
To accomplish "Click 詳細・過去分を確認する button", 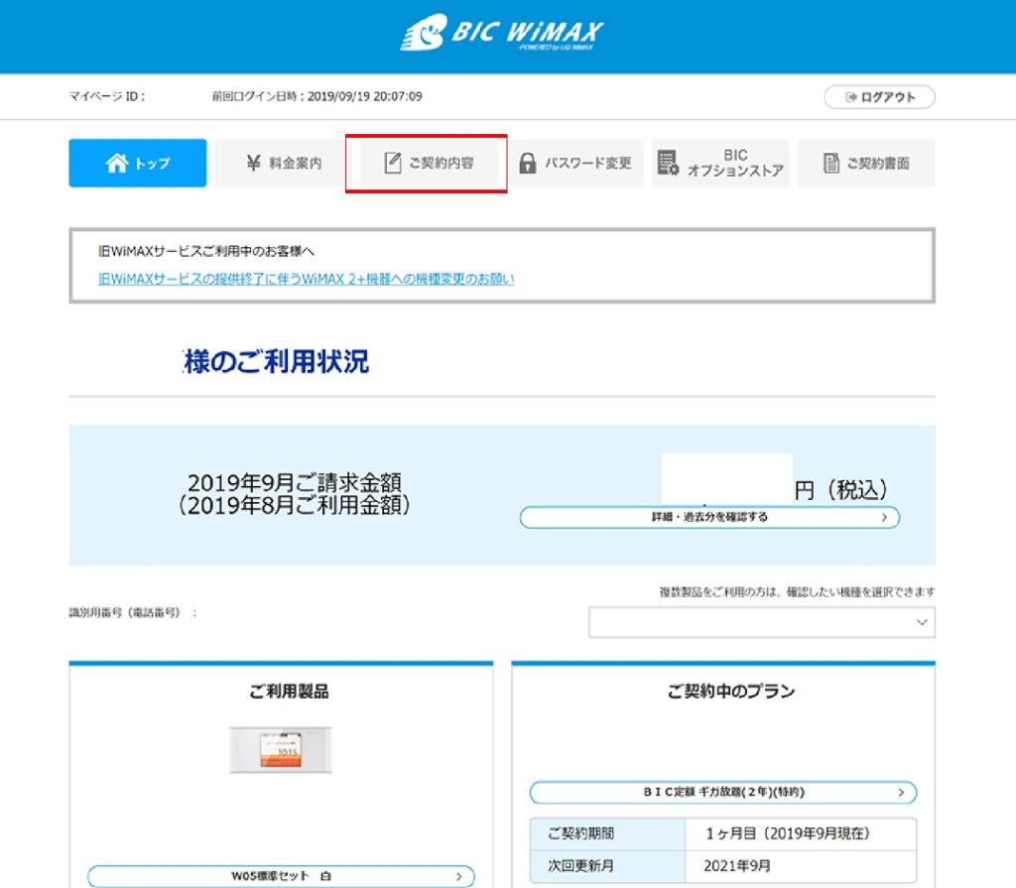I will (709, 517).
